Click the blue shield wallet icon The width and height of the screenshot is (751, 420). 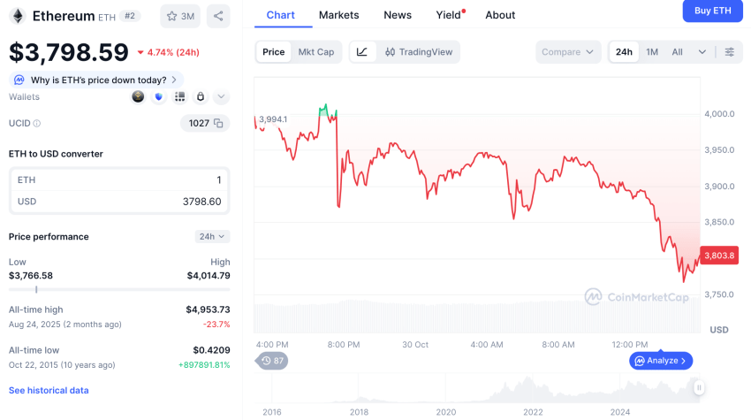pos(158,97)
